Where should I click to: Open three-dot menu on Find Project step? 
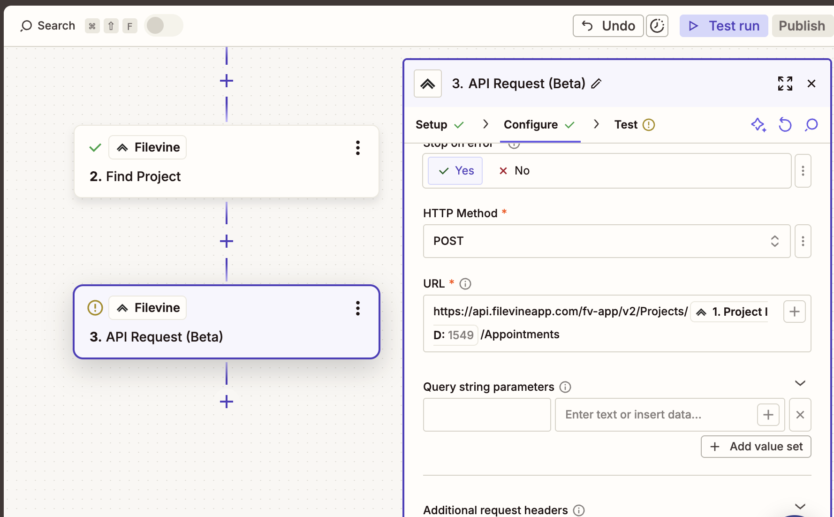(x=357, y=148)
